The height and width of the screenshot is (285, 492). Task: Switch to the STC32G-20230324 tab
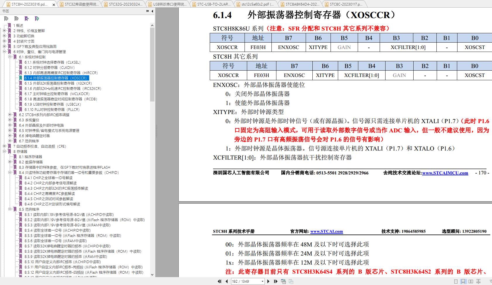tap(123, 4)
